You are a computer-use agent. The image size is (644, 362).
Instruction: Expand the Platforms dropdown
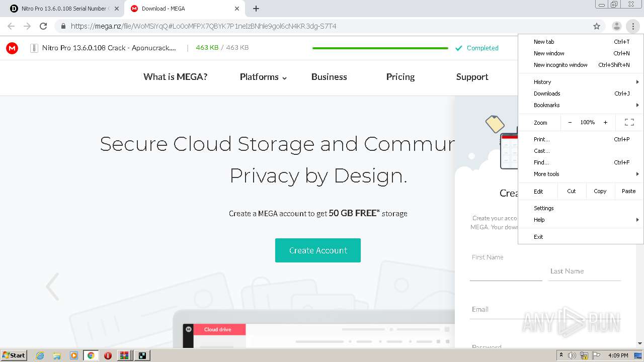(x=263, y=77)
